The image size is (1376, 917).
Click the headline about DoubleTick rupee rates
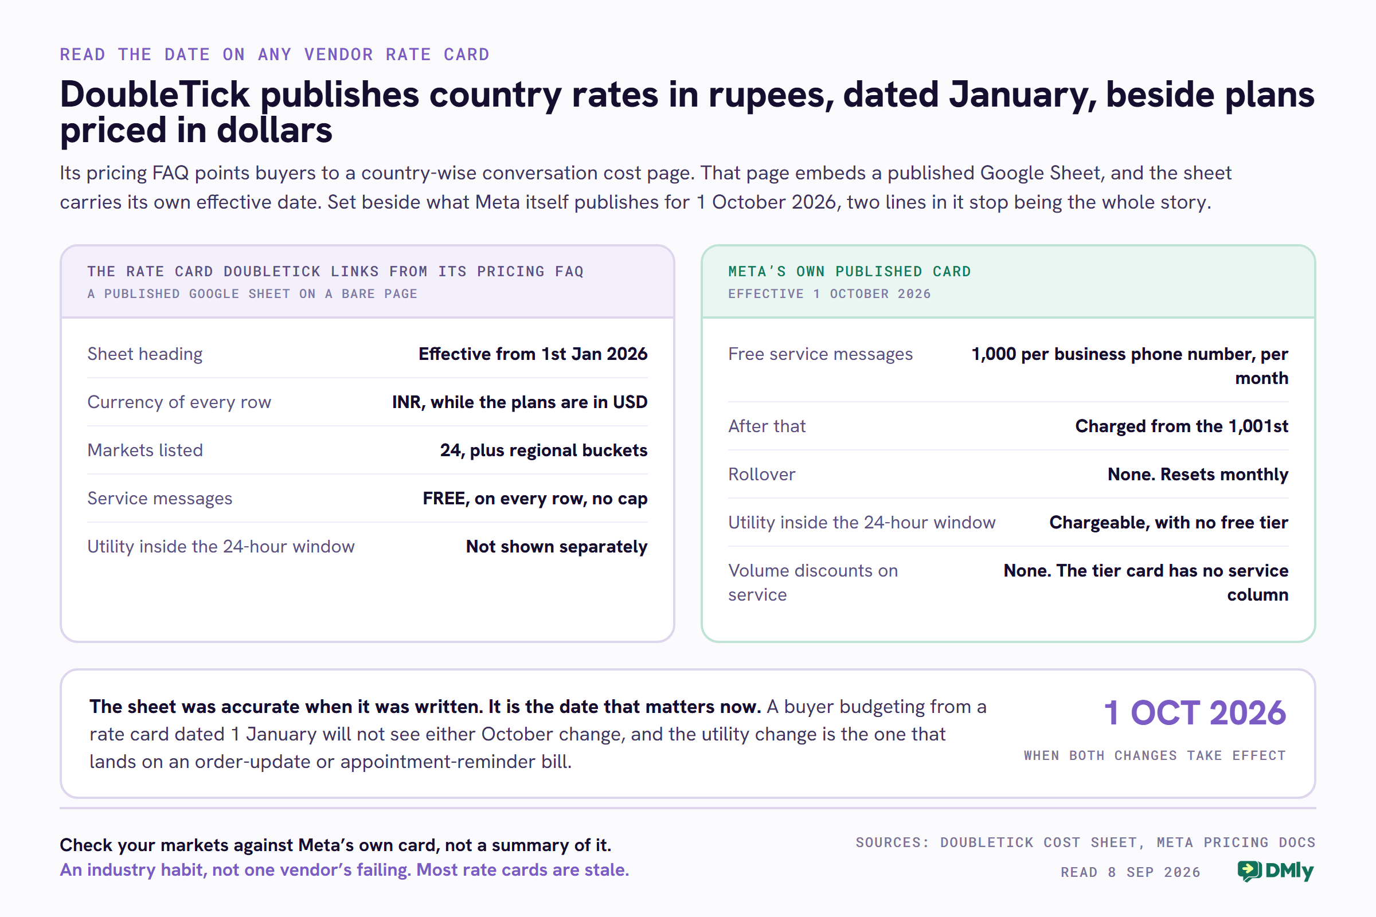687,112
